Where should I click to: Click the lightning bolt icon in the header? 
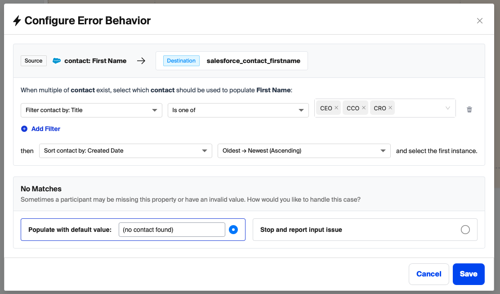(17, 21)
